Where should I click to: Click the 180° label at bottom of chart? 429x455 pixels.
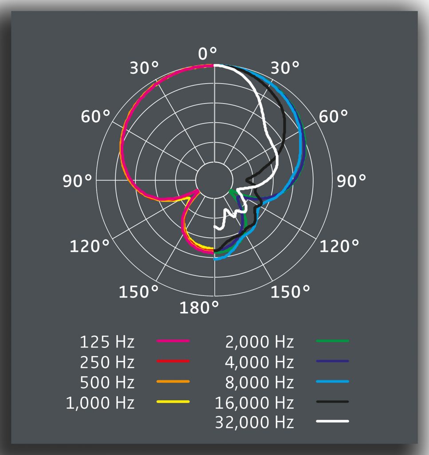tap(199, 307)
